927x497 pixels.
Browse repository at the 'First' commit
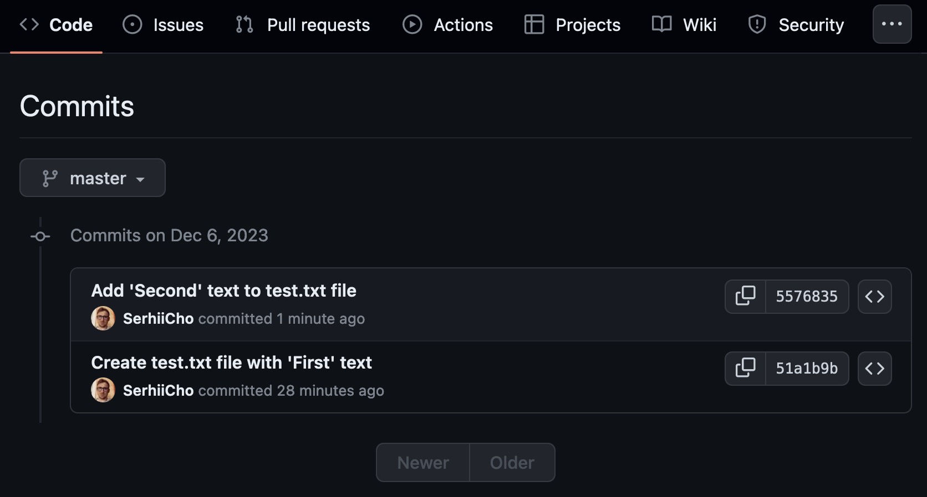[x=874, y=369]
